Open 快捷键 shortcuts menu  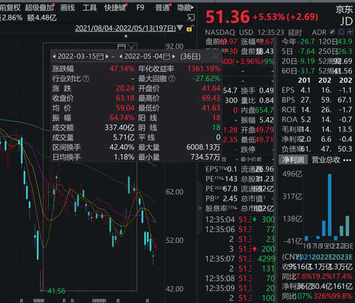coord(115,8)
